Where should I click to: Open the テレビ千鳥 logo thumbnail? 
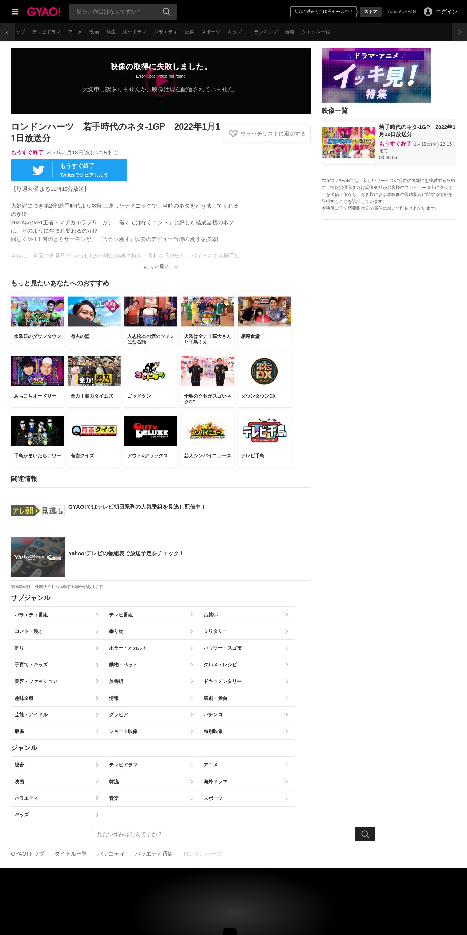point(264,431)
